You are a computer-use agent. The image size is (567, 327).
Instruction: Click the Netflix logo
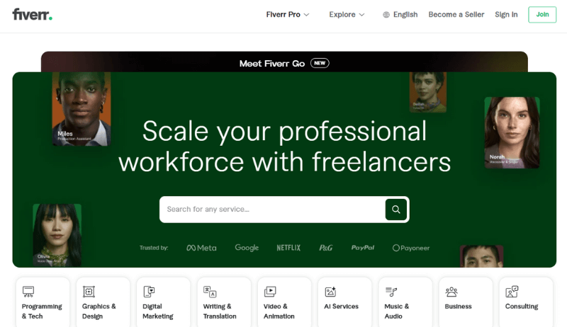click(x=288, y=248)
